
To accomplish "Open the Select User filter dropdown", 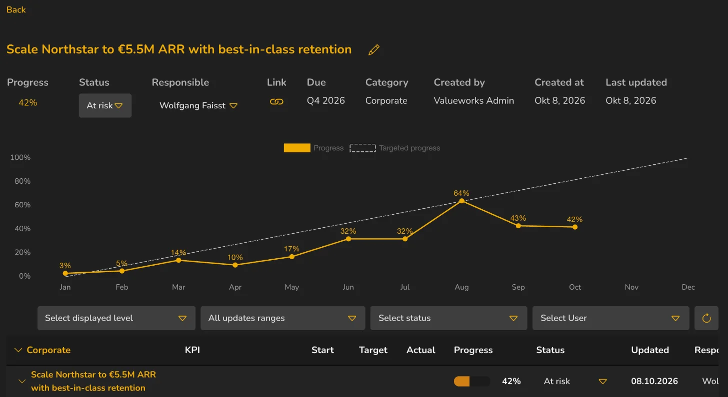I will 611,318.
